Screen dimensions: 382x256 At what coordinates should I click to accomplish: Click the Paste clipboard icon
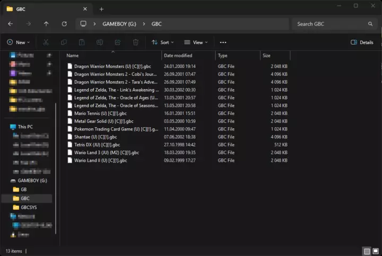(x=82, y=42)
